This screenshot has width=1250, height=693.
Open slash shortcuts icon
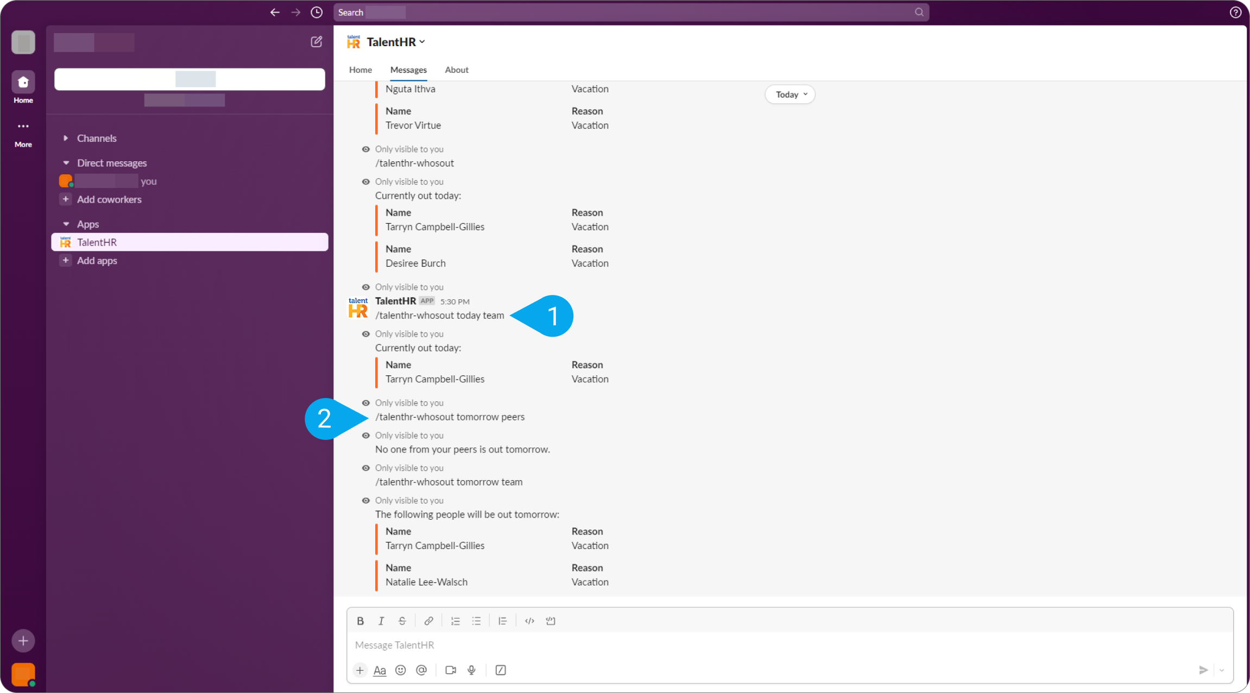(x=501, y=670)
